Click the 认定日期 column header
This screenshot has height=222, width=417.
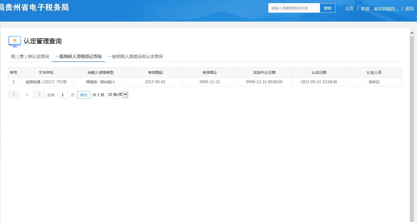(319, 72)
